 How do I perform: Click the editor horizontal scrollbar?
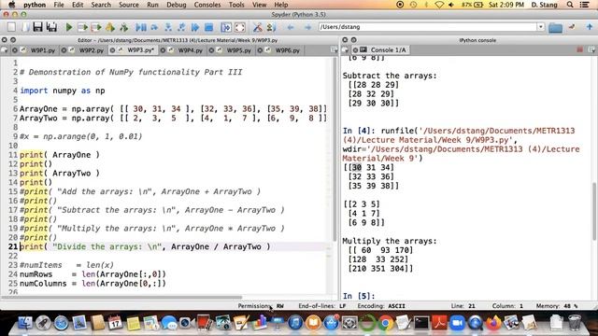pos(122,297)
